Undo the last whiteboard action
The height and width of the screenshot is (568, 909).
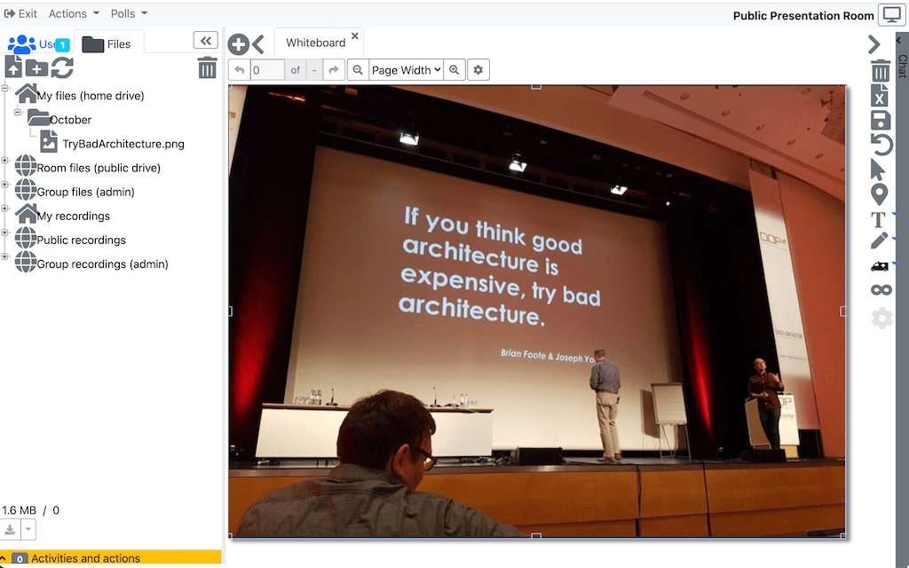point(881,145)
